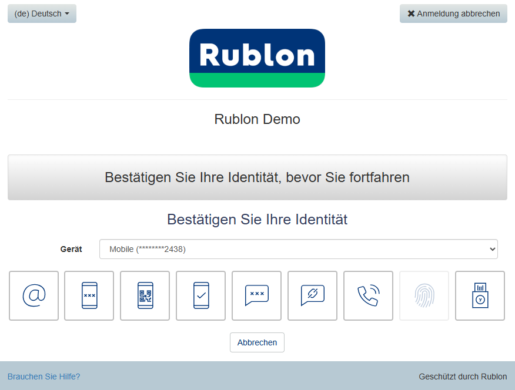This screenshot has height=390, width=515.
Task: Choose the mobile passcode phone icon
Action: point(89,295)
